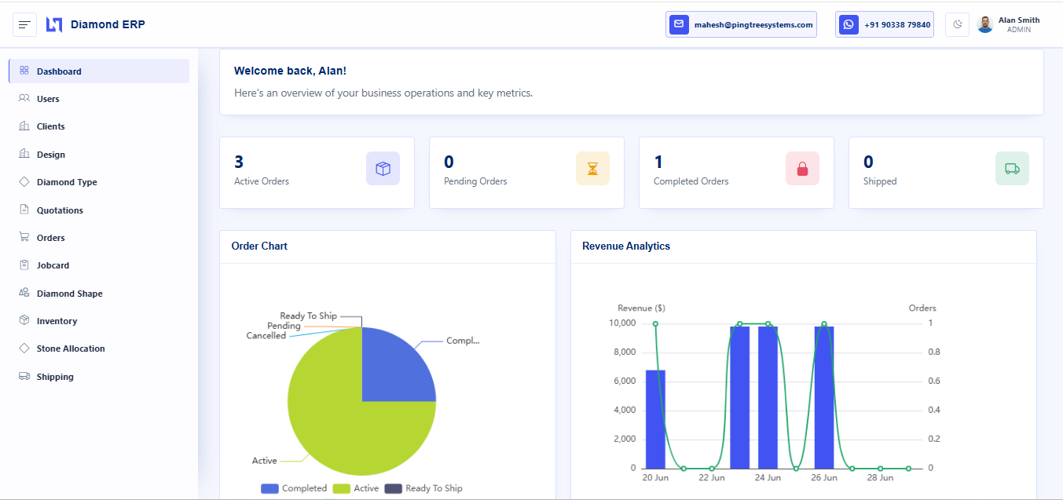This screenshot has width=1063, height=500.
Task: Click the Active Orders cube icon
Action: pyautogui.click(x=383, y=169)
